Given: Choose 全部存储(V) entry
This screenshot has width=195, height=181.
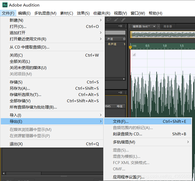Looking at the screenshot, I should click(x=52, y=101).
